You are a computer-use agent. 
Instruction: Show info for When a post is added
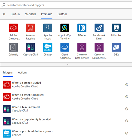click(x=127, y=133)
